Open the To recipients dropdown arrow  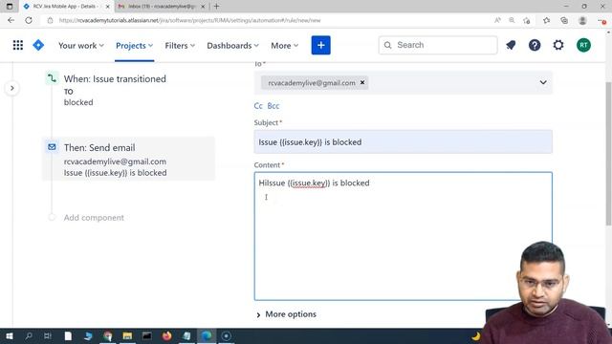543,83
